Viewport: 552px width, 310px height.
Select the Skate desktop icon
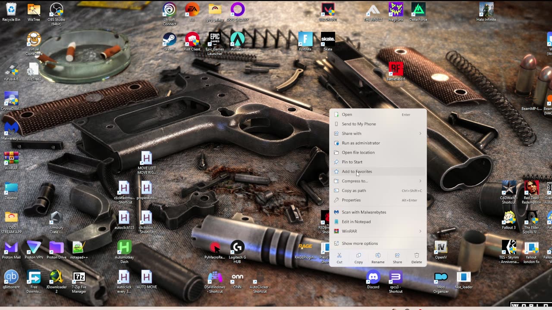(328, 42)
